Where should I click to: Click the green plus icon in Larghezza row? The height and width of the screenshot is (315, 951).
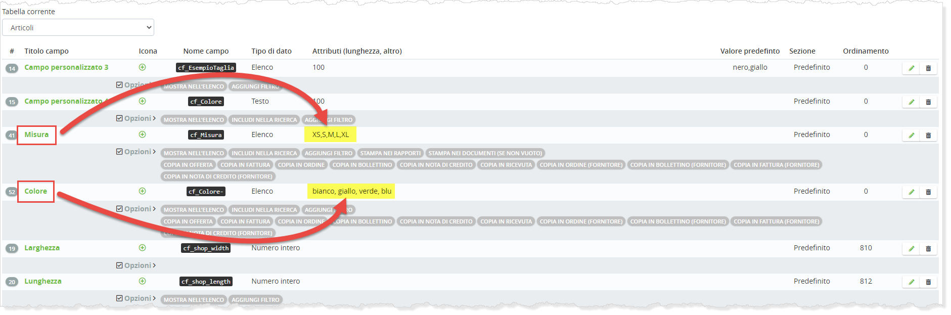pyautogui.click(x=143, y=248)
